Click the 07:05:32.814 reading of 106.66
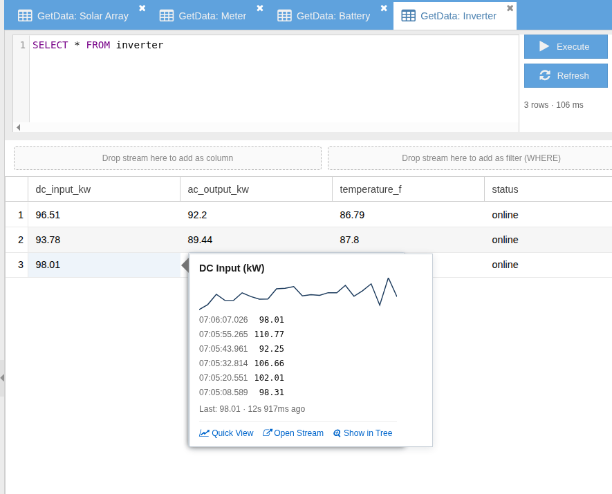This screenshot has height=494, width=612. point(241,363)
